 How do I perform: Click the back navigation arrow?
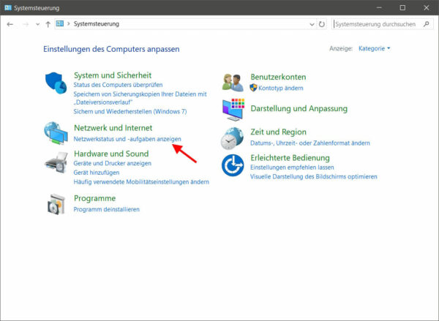click(10, 23)
